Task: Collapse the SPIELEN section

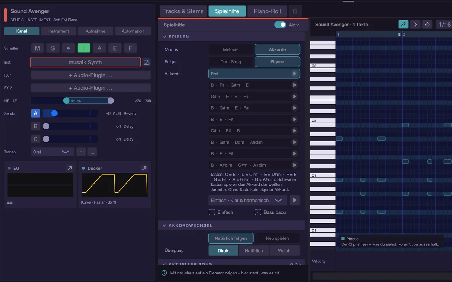Action: [165, 37]
